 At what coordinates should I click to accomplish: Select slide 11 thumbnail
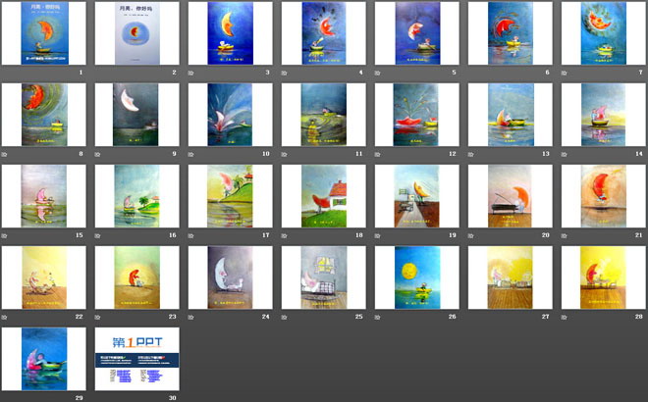(324, 115)
